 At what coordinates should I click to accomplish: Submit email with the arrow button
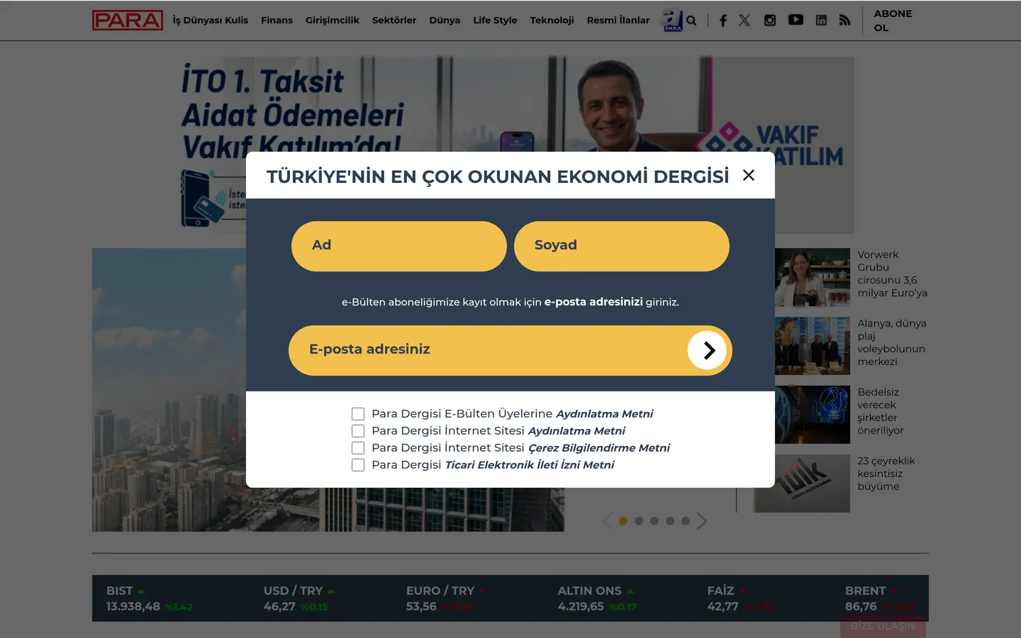pyautogui.click(x=707, y=350)
